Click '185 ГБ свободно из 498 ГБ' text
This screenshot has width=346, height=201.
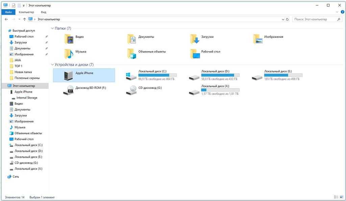pos(282,79)
